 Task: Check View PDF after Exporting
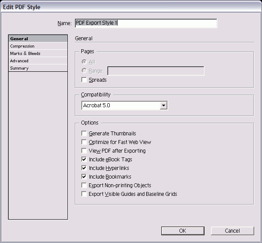point(84,151)
